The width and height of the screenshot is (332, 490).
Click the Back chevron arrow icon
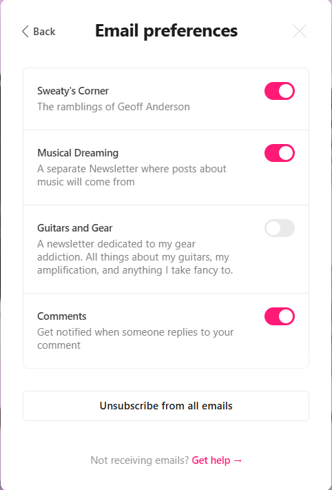pos(25,31)
